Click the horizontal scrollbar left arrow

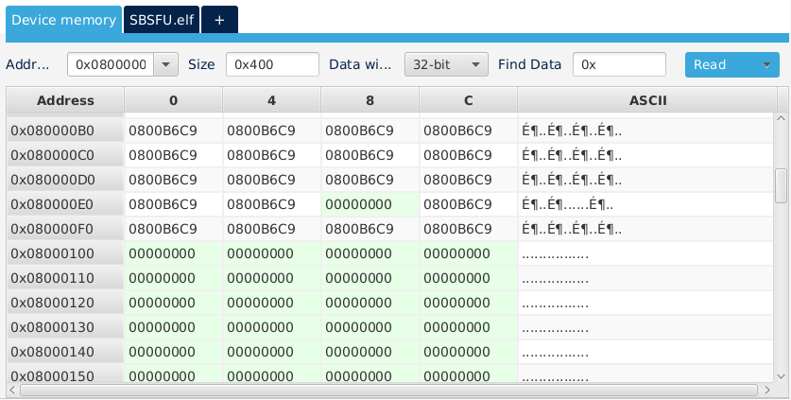[12, 390]
